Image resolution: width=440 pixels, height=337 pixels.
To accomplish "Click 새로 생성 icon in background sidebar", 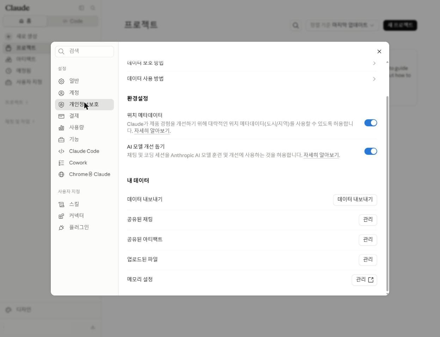I will click(x=8, y=36).
